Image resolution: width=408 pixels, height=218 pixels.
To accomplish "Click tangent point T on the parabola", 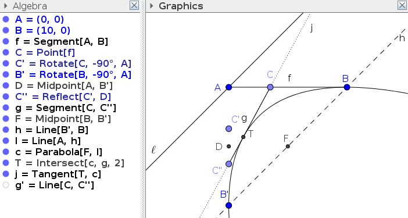I will (x=244, y=137).
